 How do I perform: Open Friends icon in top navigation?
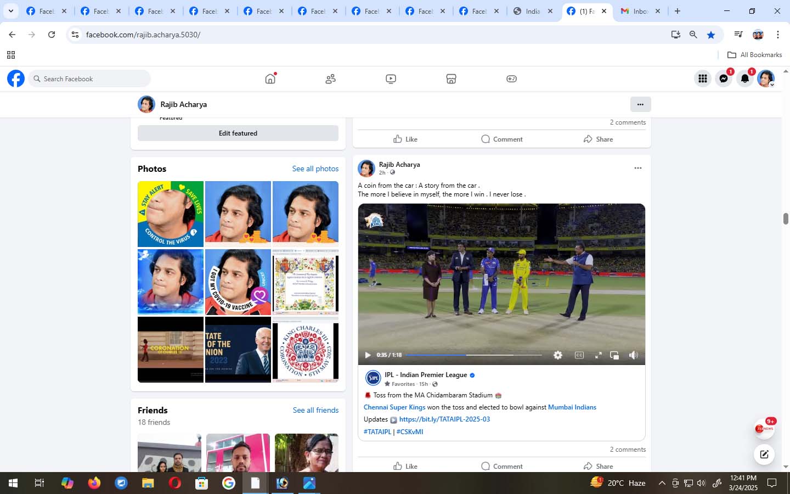pyautogui.click(x=330, y=79)
